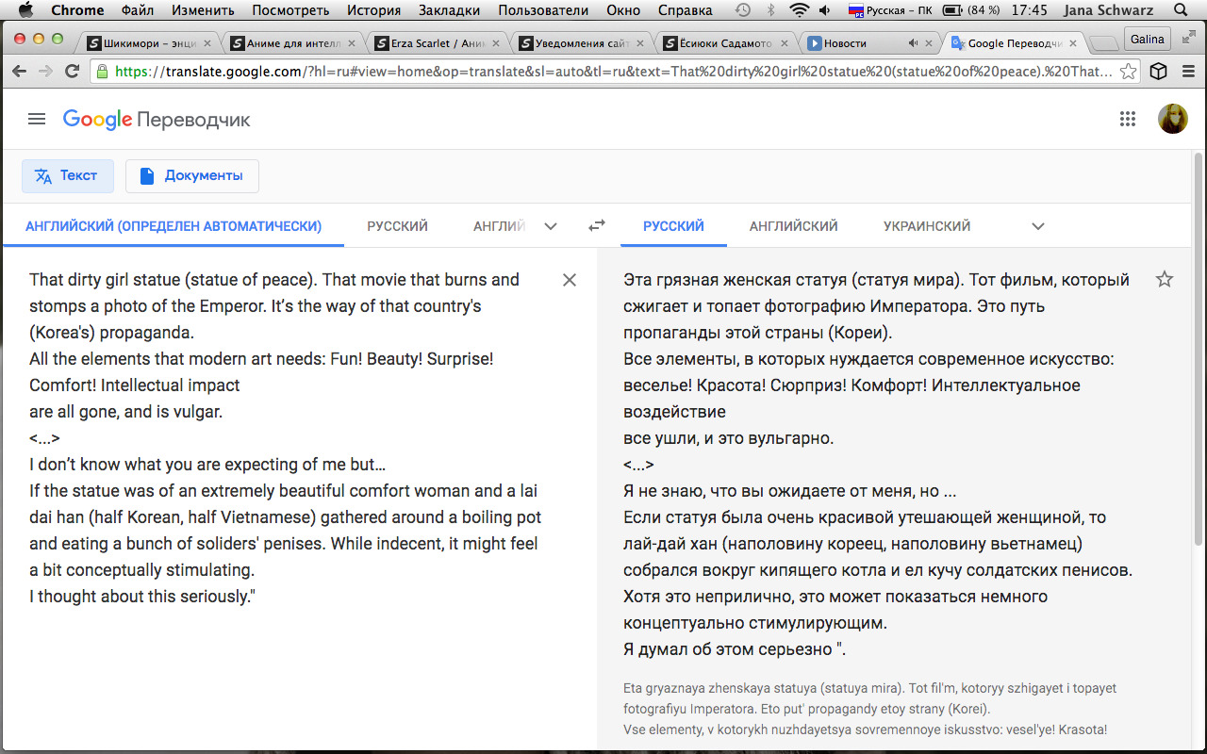Bookmark this page using the address bar star
This screenshot has width=1207, height=754.
(x=1128, y=73)
